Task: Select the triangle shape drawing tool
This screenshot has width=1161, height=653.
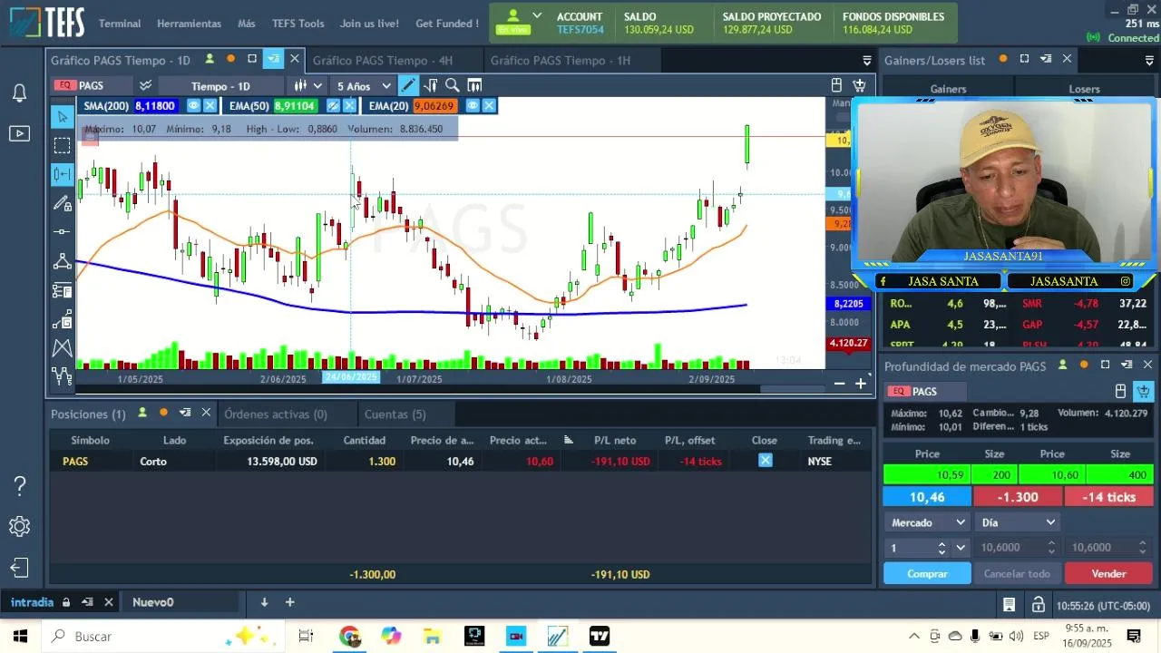Action: click(x=62, y=261)
